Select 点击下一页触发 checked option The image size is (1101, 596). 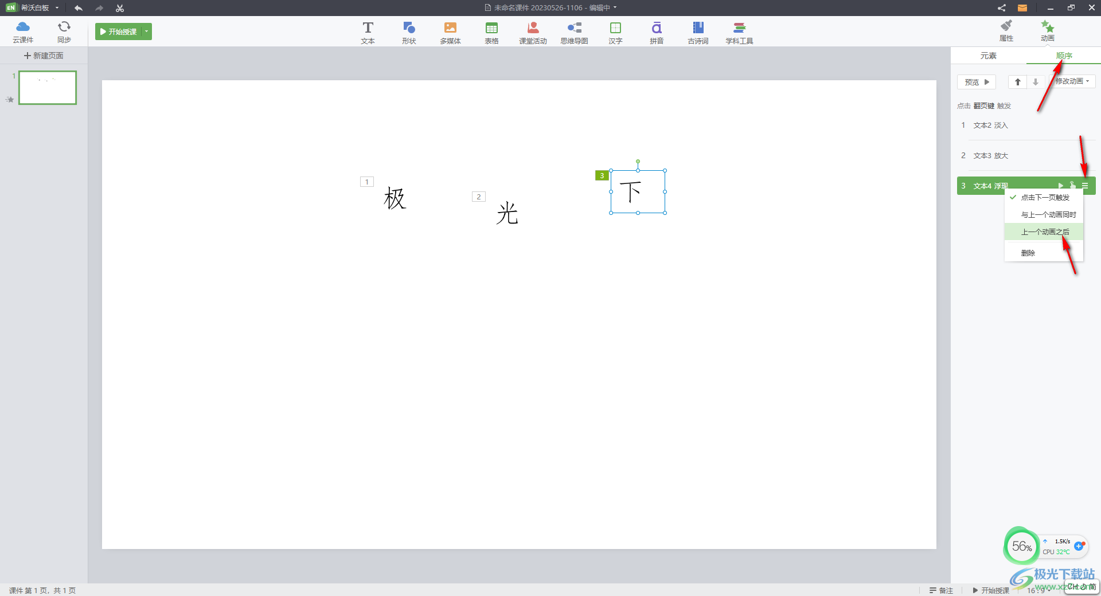tap(1044, 197)
